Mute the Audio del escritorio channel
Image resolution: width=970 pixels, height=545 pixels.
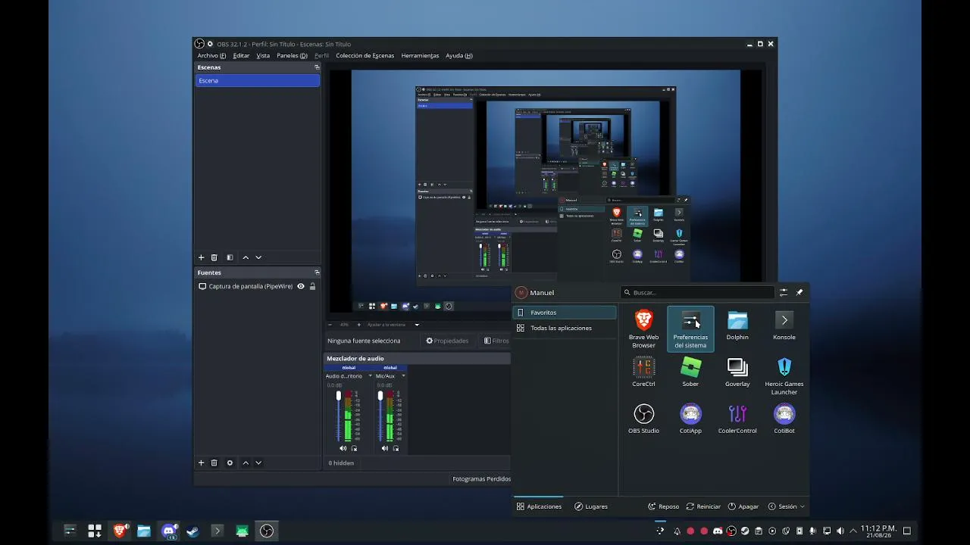point(343,448)
